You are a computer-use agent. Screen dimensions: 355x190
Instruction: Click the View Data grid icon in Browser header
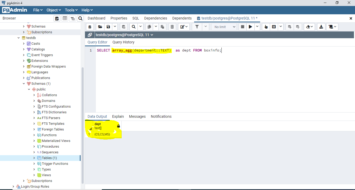click(x=65, y=18)
